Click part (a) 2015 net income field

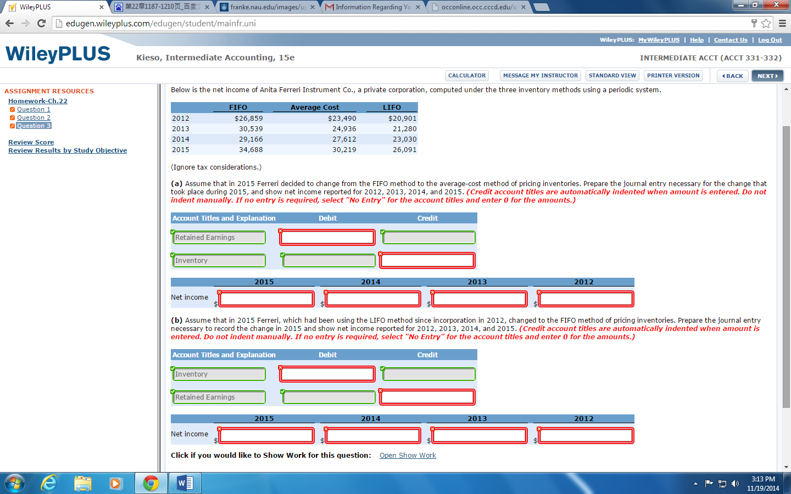coord(266,299)
